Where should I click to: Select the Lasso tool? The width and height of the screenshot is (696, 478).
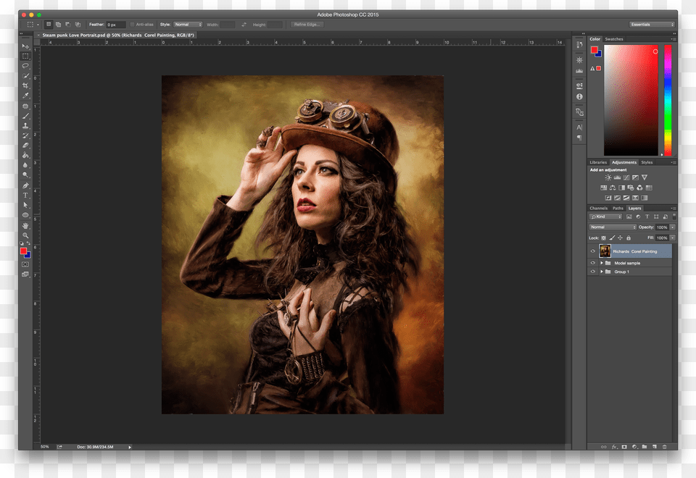tap(25, 66)
